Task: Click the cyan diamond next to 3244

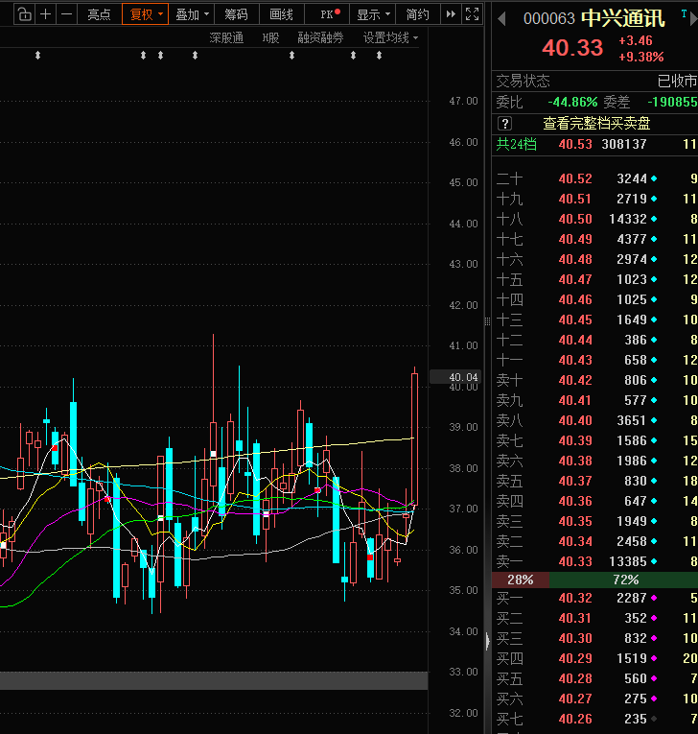Action: point(654,178)
